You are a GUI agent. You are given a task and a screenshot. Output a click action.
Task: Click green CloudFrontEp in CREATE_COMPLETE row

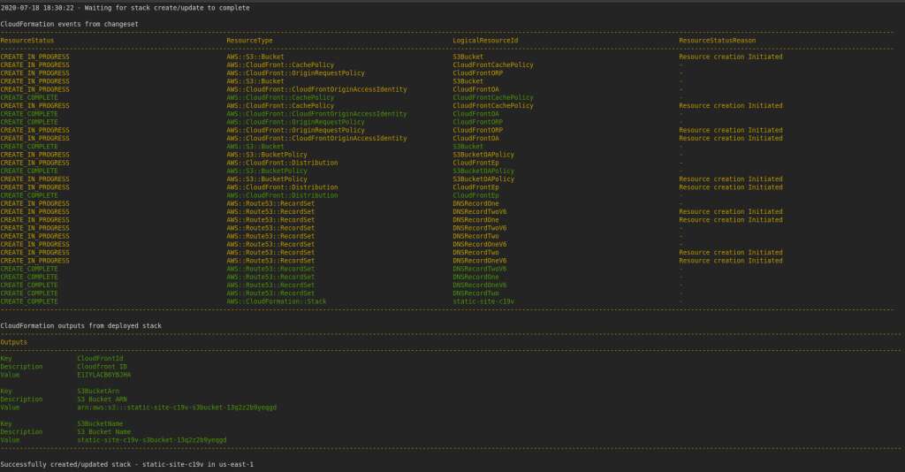(x=475, y=195)
